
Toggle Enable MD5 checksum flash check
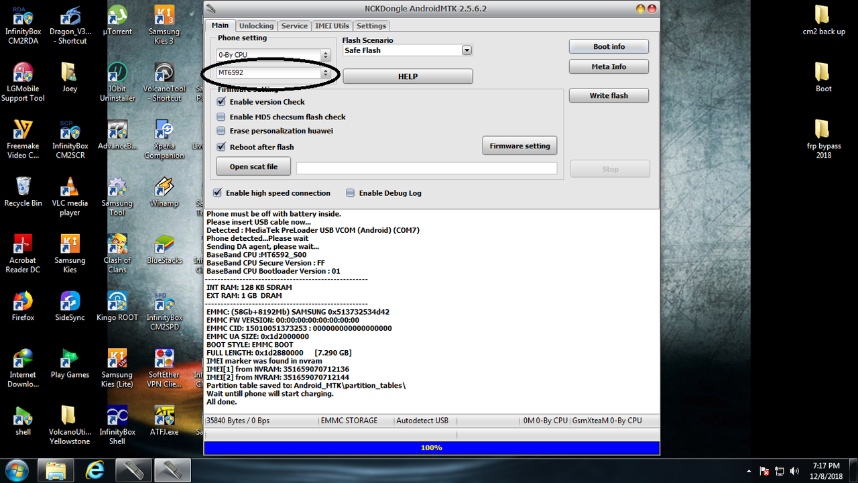221,117
